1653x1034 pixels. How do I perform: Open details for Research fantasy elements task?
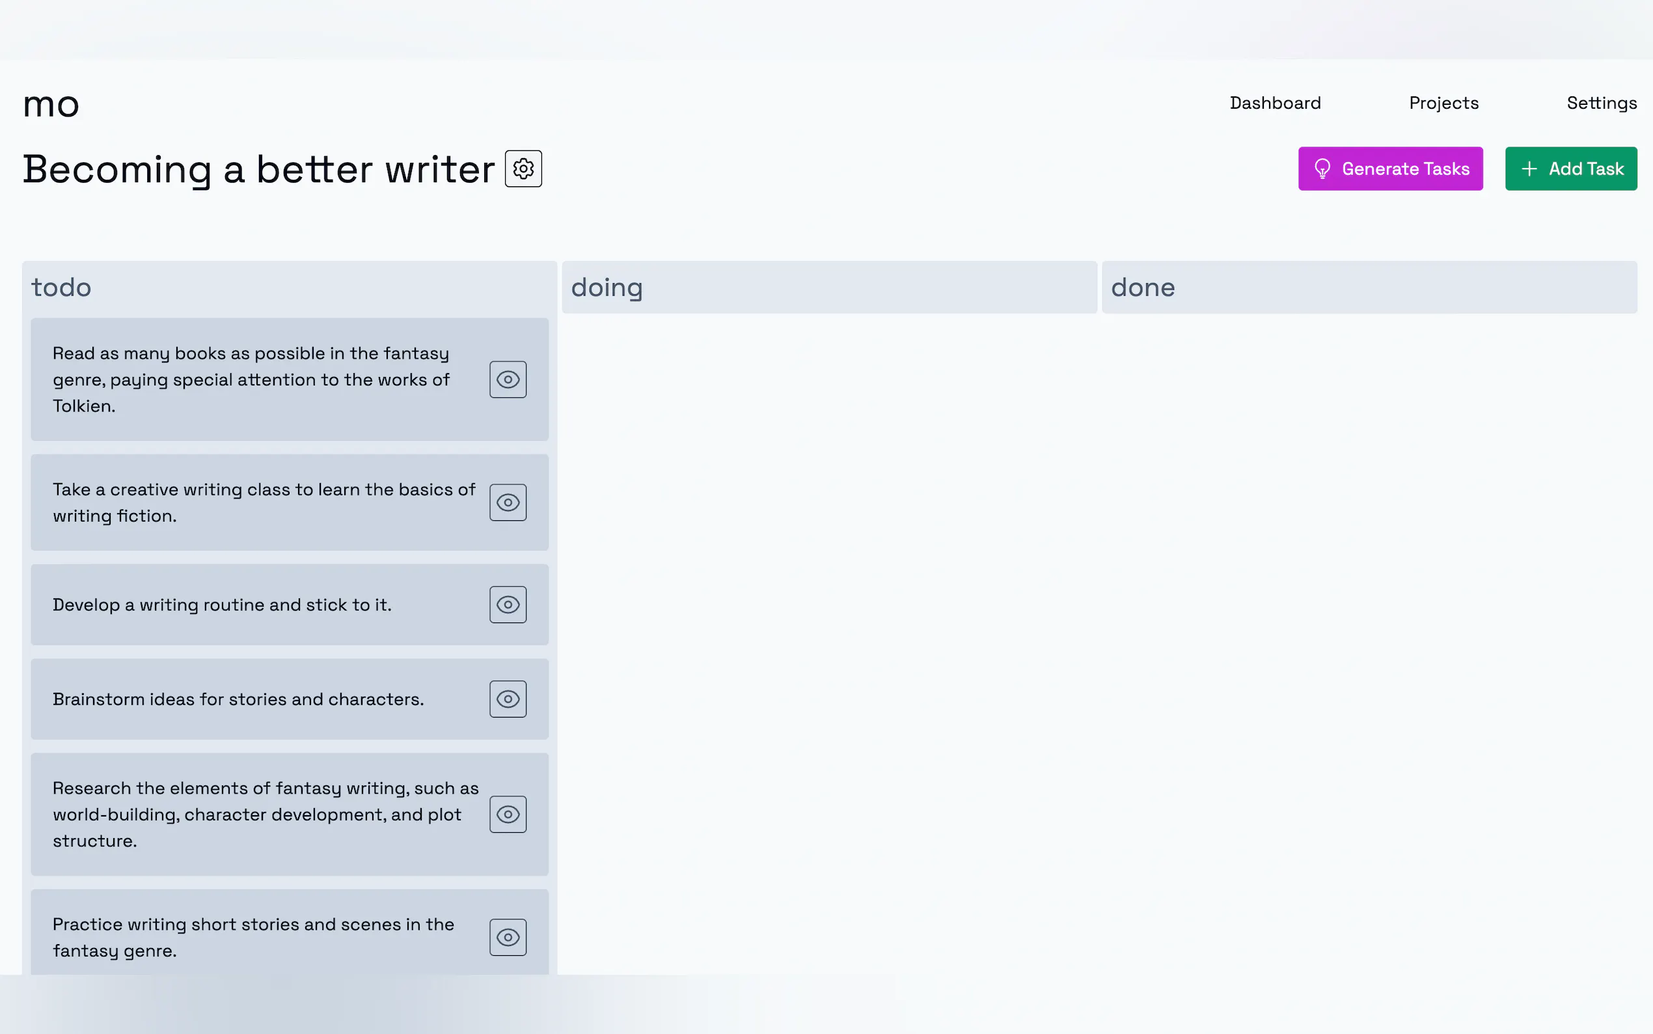[507, 815]
